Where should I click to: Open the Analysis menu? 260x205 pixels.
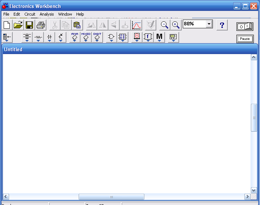46,14
